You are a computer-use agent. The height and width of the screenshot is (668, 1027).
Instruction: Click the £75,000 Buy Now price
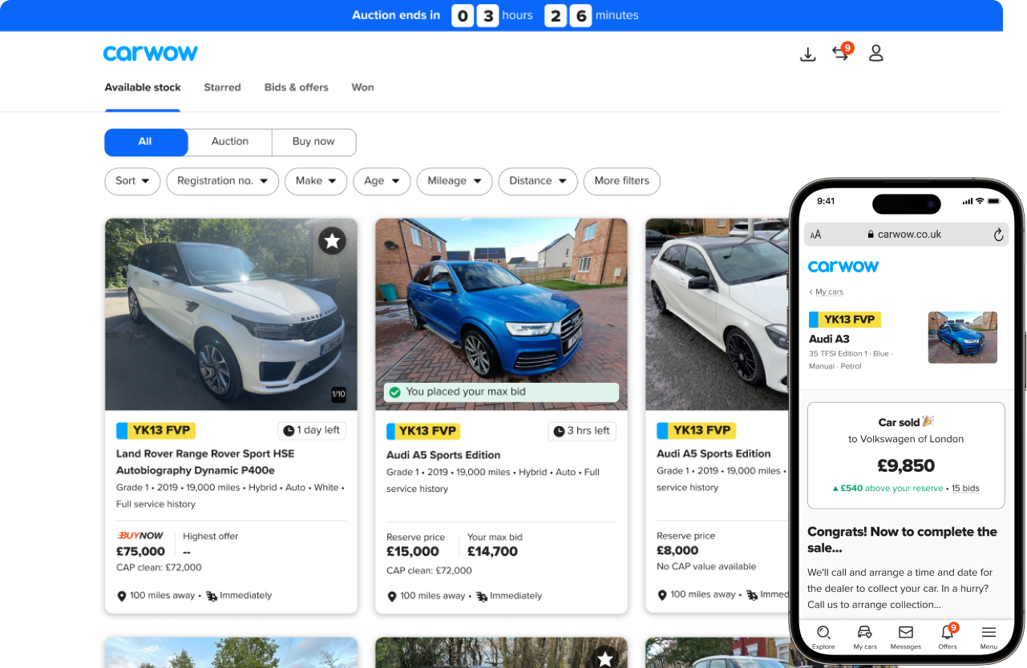pyautogui.click(x=140, y=551)
